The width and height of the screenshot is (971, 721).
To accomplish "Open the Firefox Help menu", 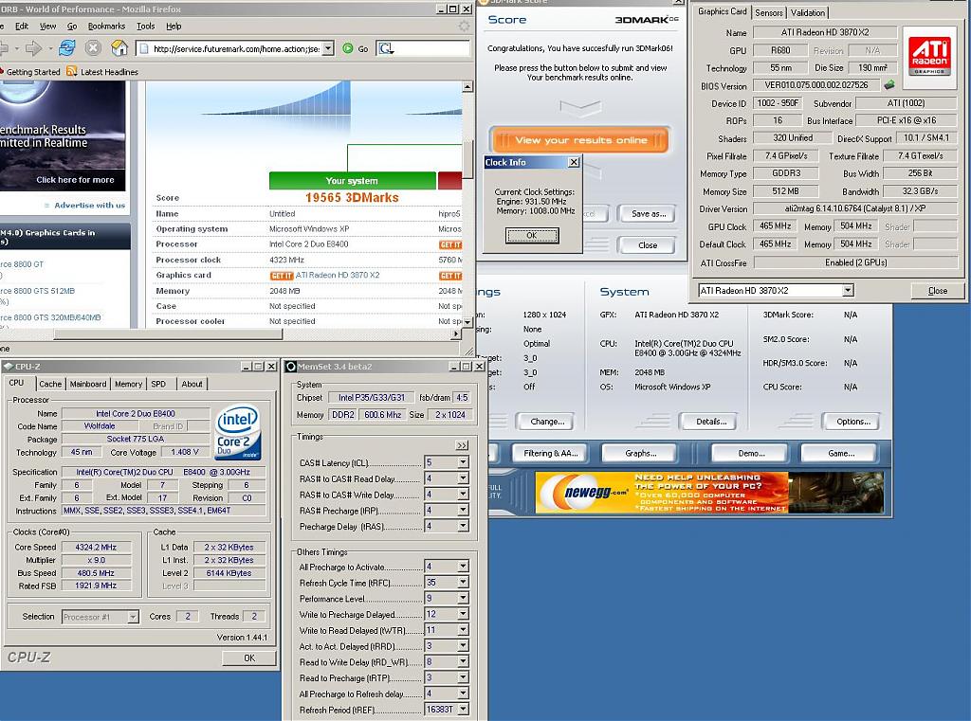I will pos(174,26).
